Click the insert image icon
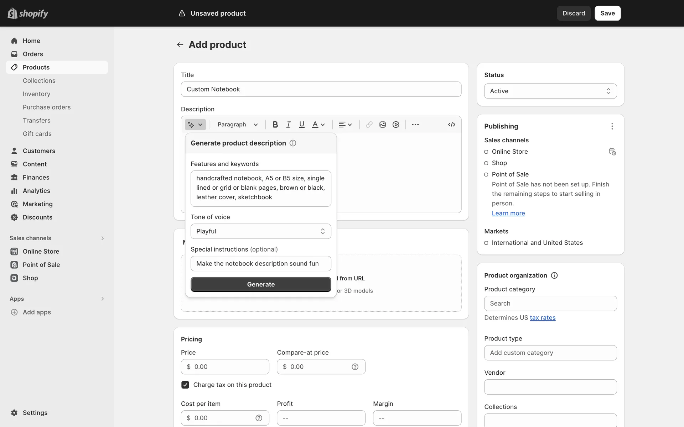 click(383, 125)
